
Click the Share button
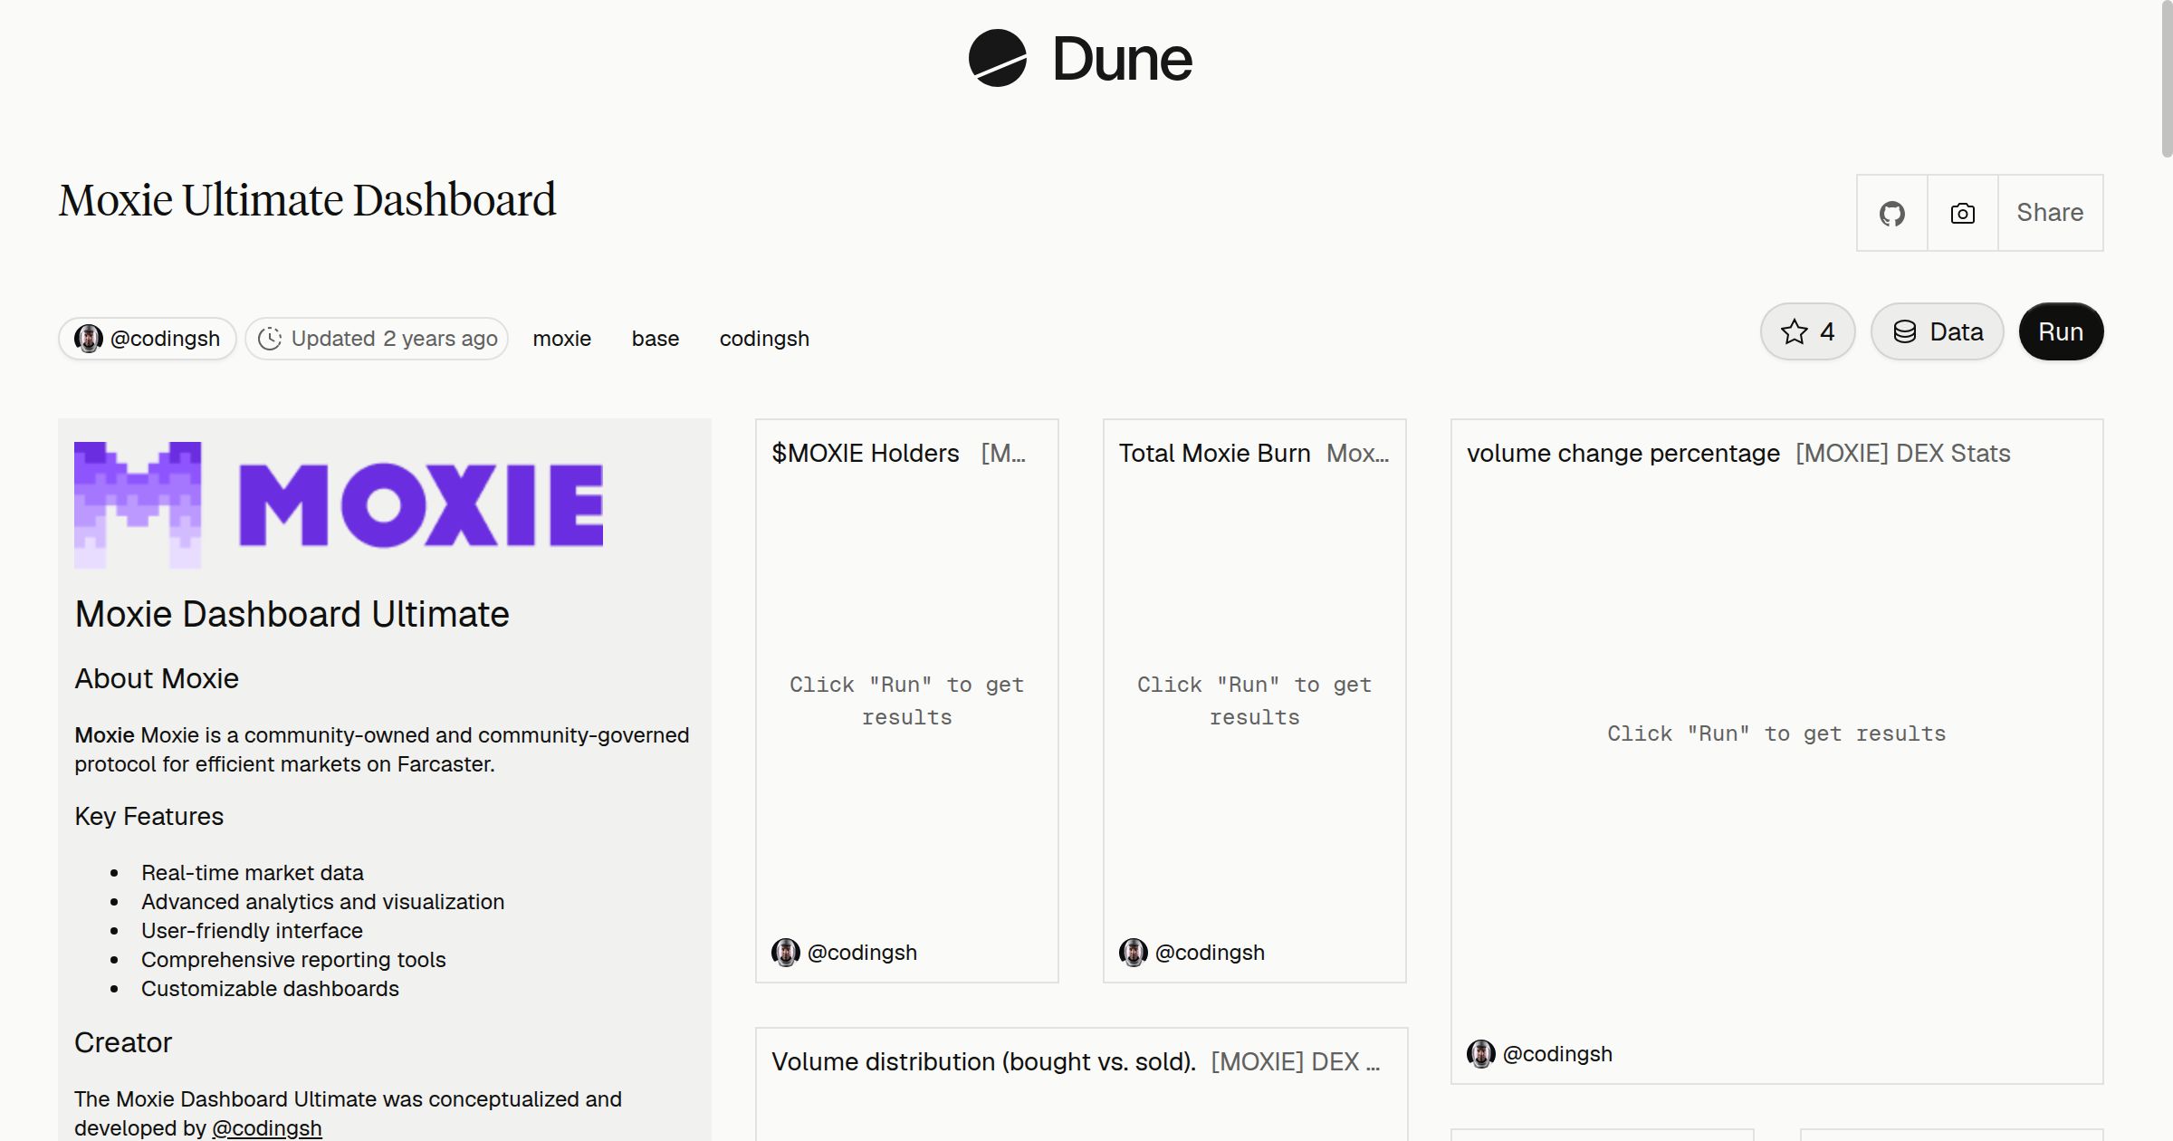2050,213
